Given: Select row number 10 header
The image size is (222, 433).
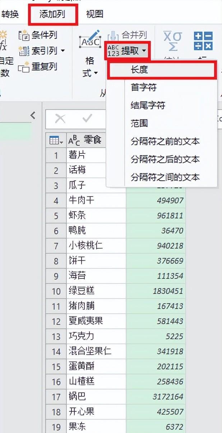Looking at the screenshot, I should coord(56,291).
